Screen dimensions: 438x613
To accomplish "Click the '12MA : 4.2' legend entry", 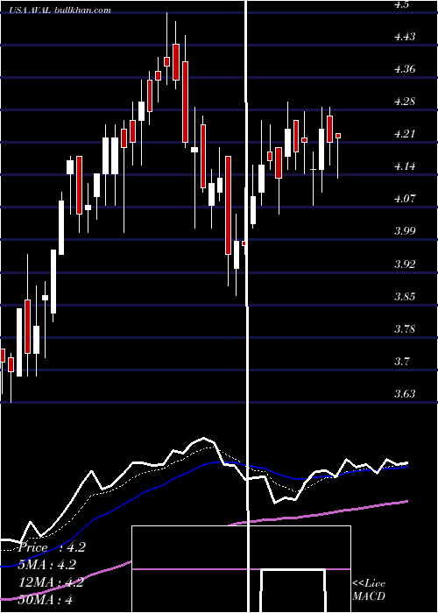I will tap(51, 582).
